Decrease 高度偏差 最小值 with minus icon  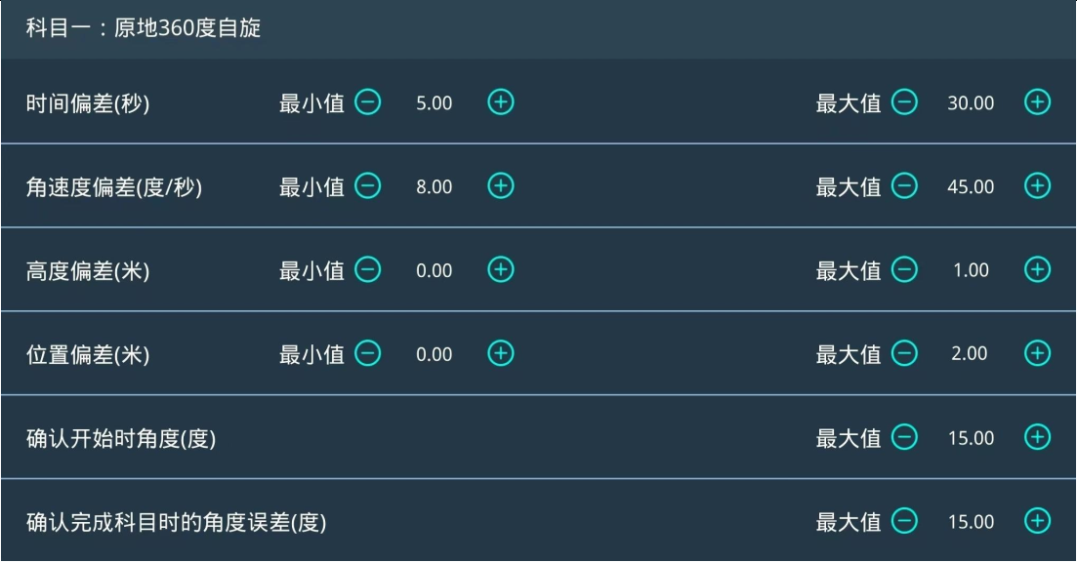click(368, 270)
